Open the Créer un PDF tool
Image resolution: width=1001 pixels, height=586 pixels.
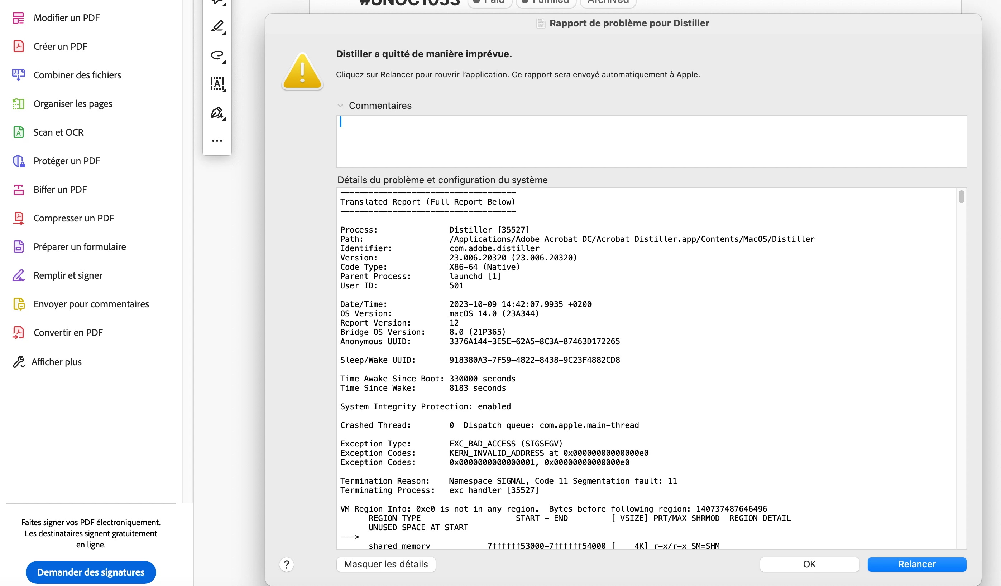click(61, 47)
